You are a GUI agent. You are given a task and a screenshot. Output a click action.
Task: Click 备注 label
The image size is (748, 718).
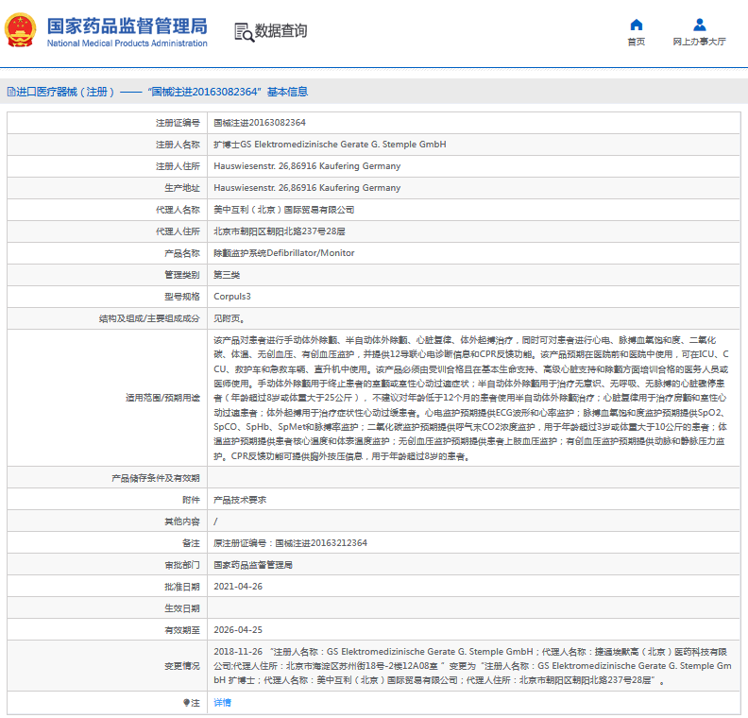click(x=191, y=543)
